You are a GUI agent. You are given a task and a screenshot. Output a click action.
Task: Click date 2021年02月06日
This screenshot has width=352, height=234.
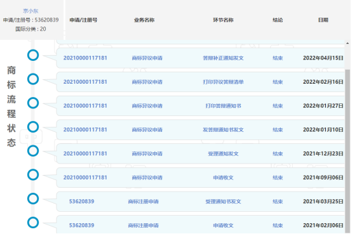pos(323,225)
